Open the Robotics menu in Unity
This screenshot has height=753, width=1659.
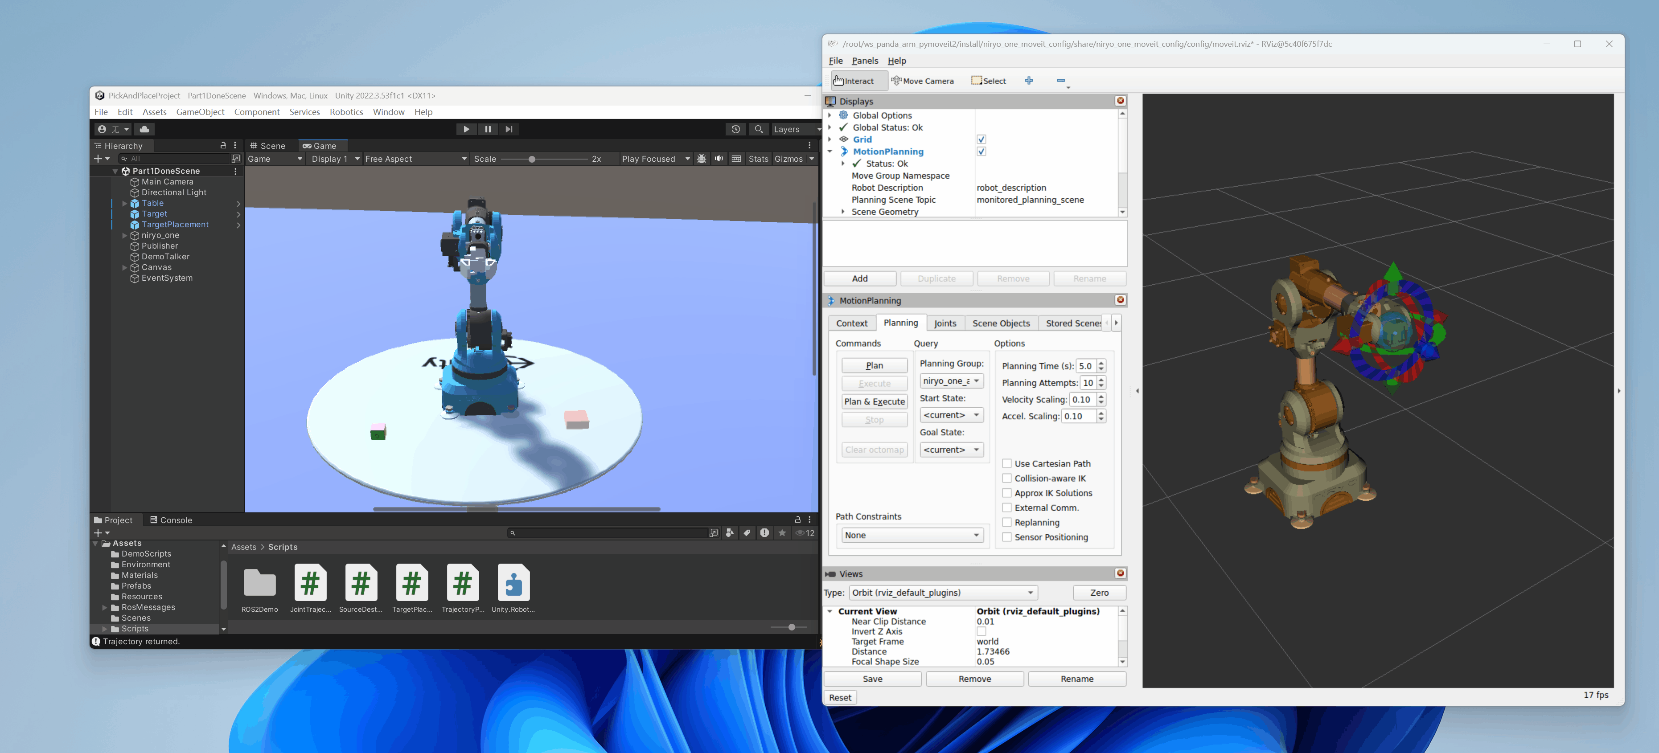point(346,112)
